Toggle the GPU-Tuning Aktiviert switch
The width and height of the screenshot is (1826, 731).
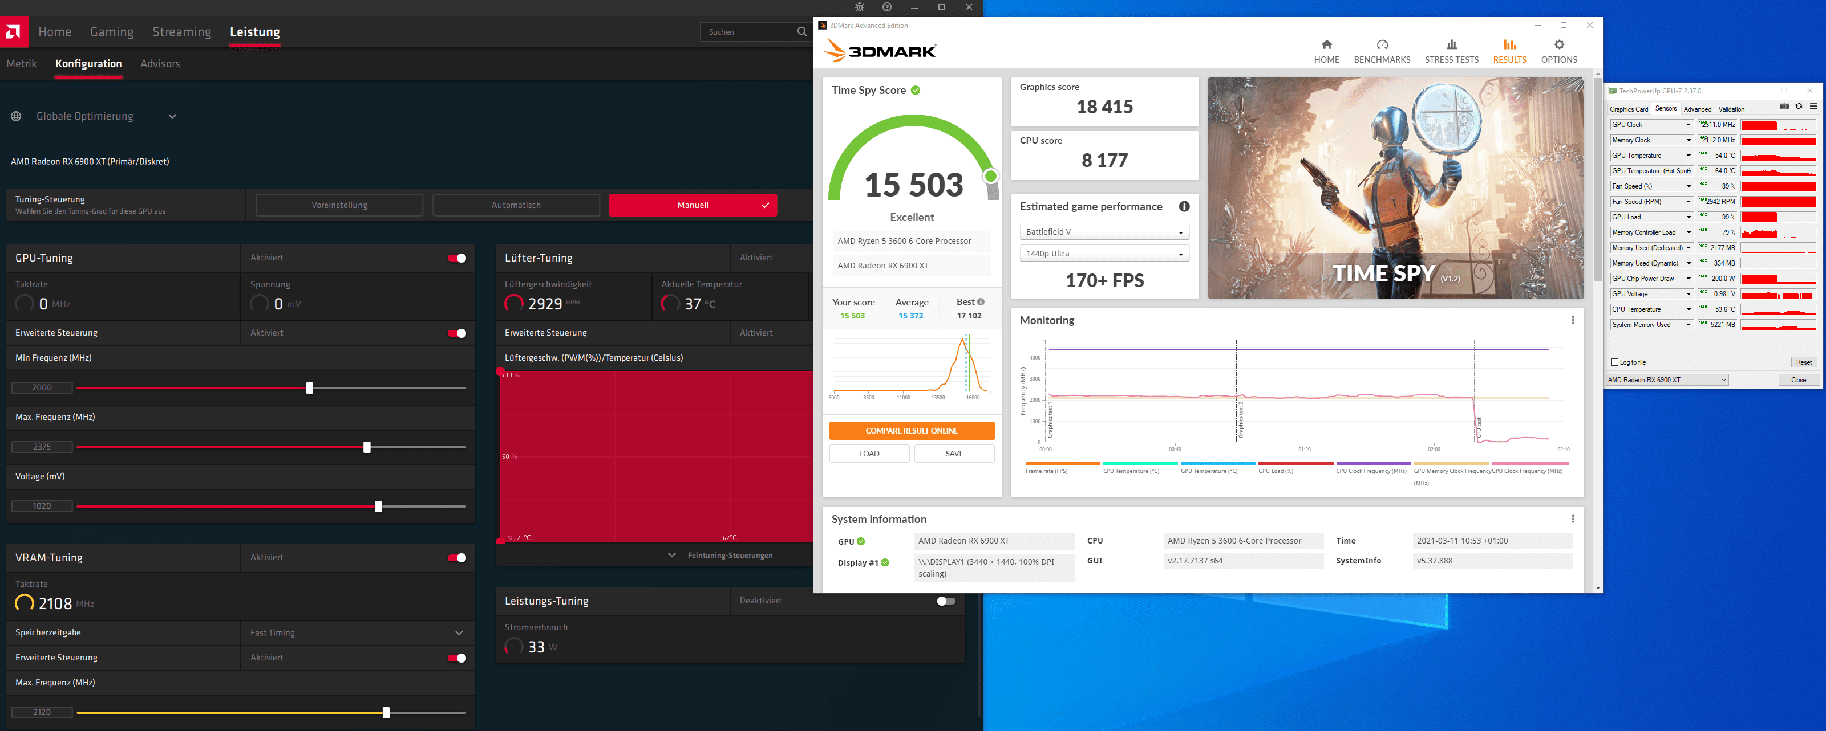[x=457, y=258]
